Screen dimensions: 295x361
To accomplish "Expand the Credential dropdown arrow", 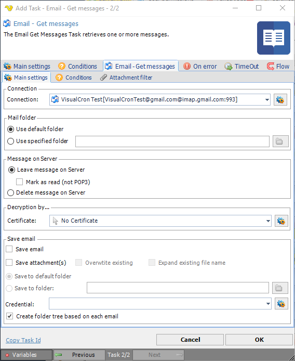I will point(268,304).
